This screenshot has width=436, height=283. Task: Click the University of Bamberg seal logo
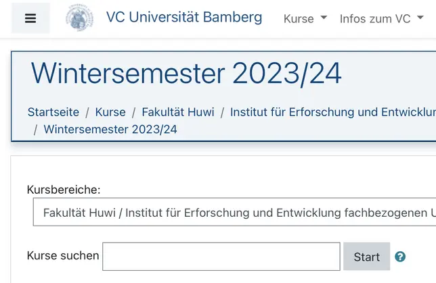[x=79, y=18]
